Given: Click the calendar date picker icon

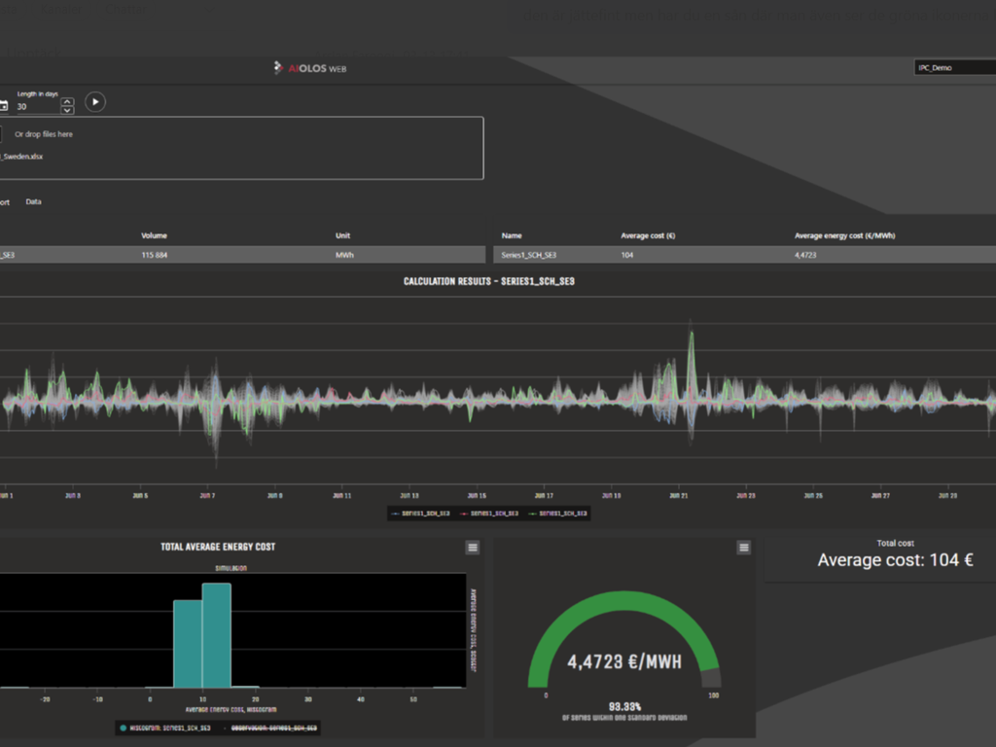Looking at the screenshot, I should pyautogui.click(x=3, y=106).
